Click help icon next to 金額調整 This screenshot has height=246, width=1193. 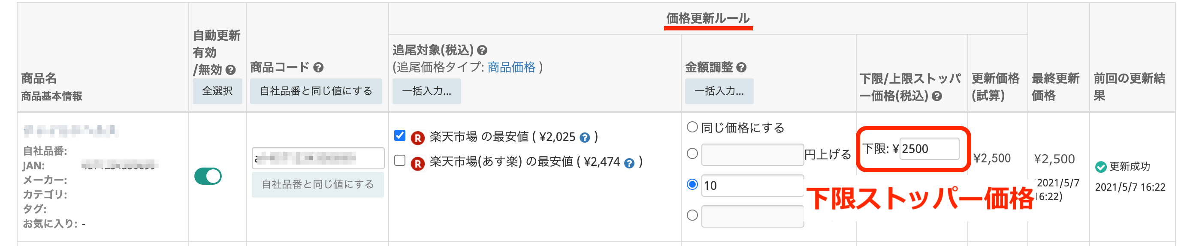(x=741, y=68)
